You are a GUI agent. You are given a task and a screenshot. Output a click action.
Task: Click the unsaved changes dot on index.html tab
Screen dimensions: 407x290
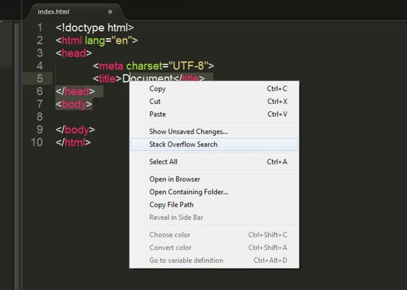(x=110, y=11)
